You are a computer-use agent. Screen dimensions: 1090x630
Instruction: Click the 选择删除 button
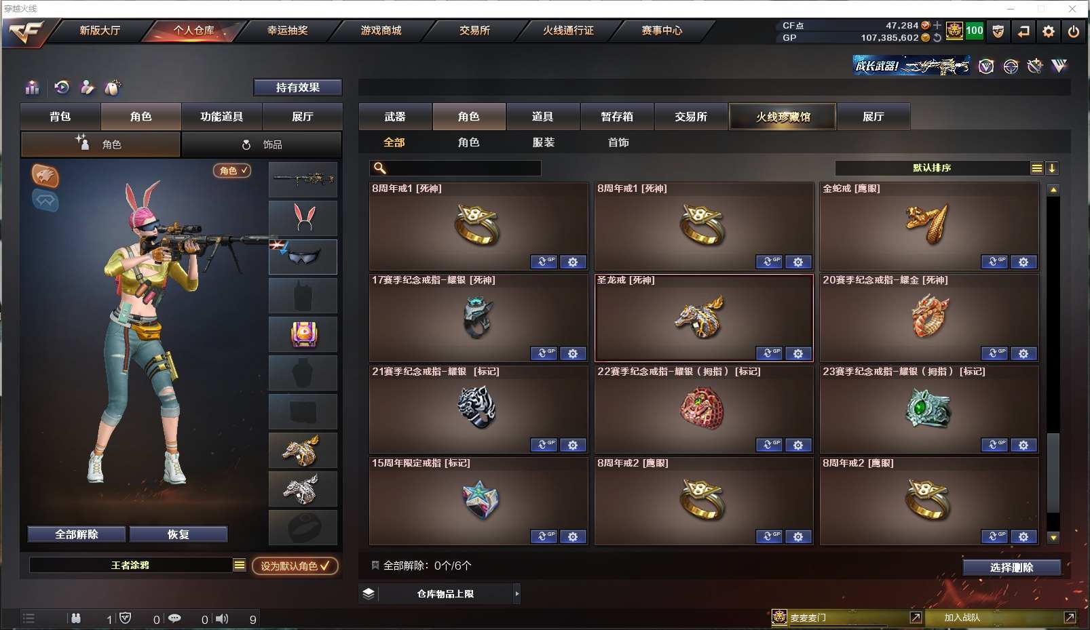(x=1011, y=568)
